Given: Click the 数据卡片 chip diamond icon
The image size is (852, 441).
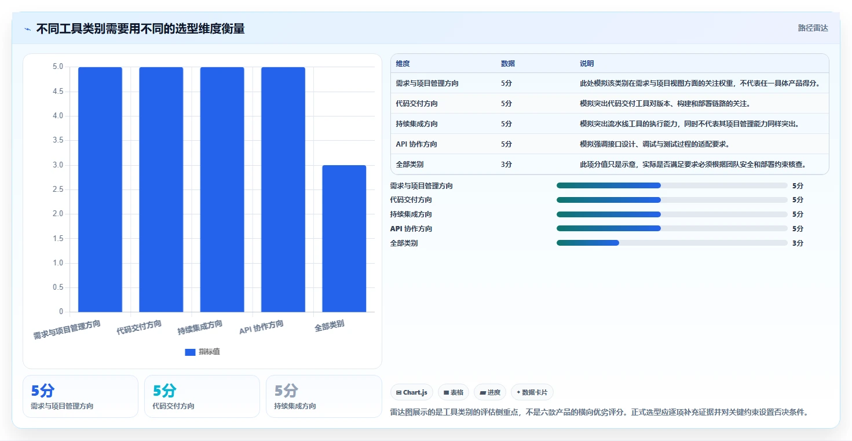Looking at the screenshot, I should tap(518, 392).
